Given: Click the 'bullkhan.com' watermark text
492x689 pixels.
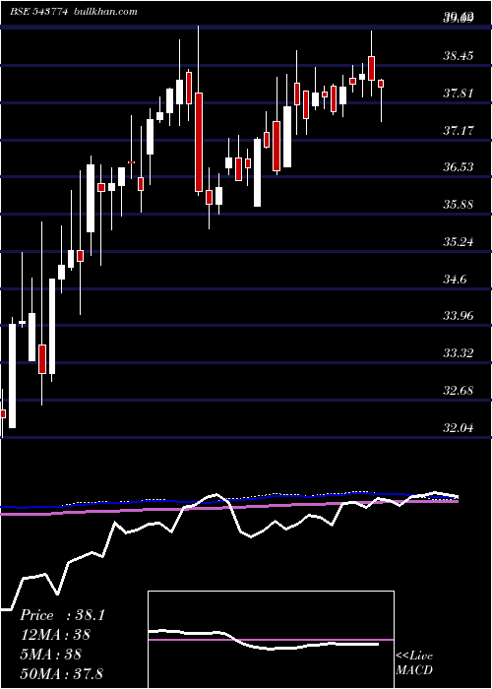Looking at the screenshot, I should (x=104, y=12).
